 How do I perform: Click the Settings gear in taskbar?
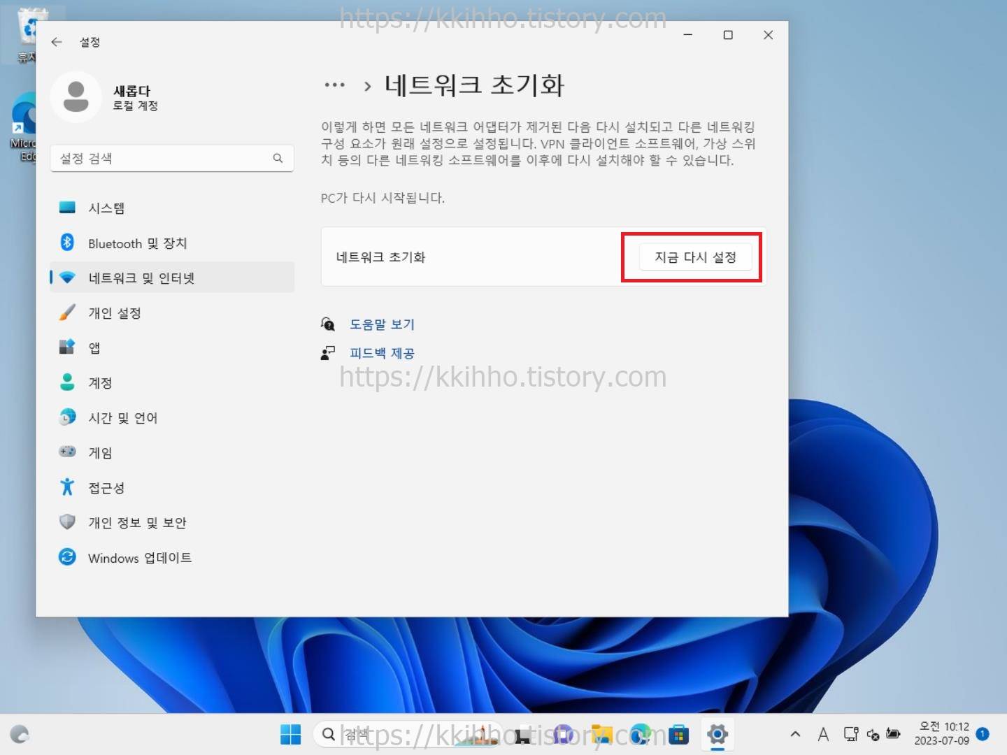pos(717,735)
